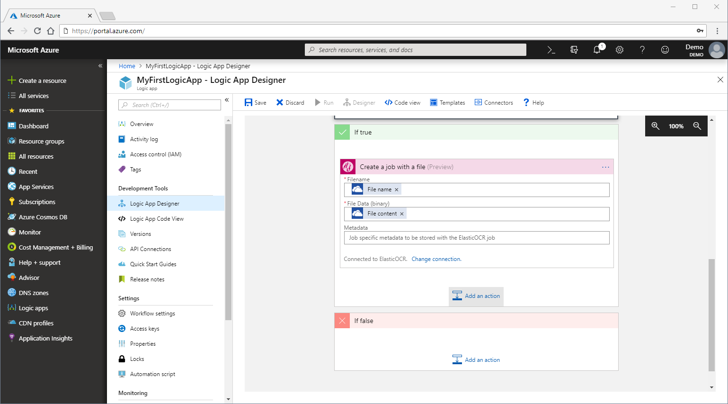Screen dimensions: 728x404
Task: Open the help question mark in the top bar
Action: pyautogui.click(x=642, y=50)
